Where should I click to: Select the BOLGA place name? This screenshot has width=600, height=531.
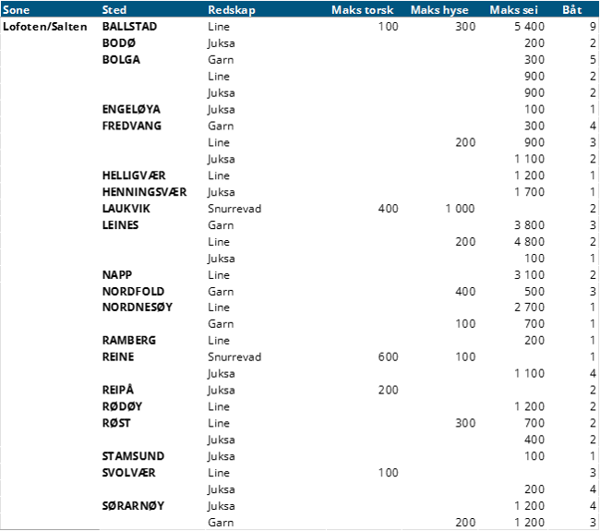click(121, 59)
